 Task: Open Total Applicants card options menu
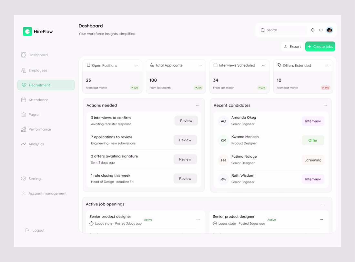200,65
